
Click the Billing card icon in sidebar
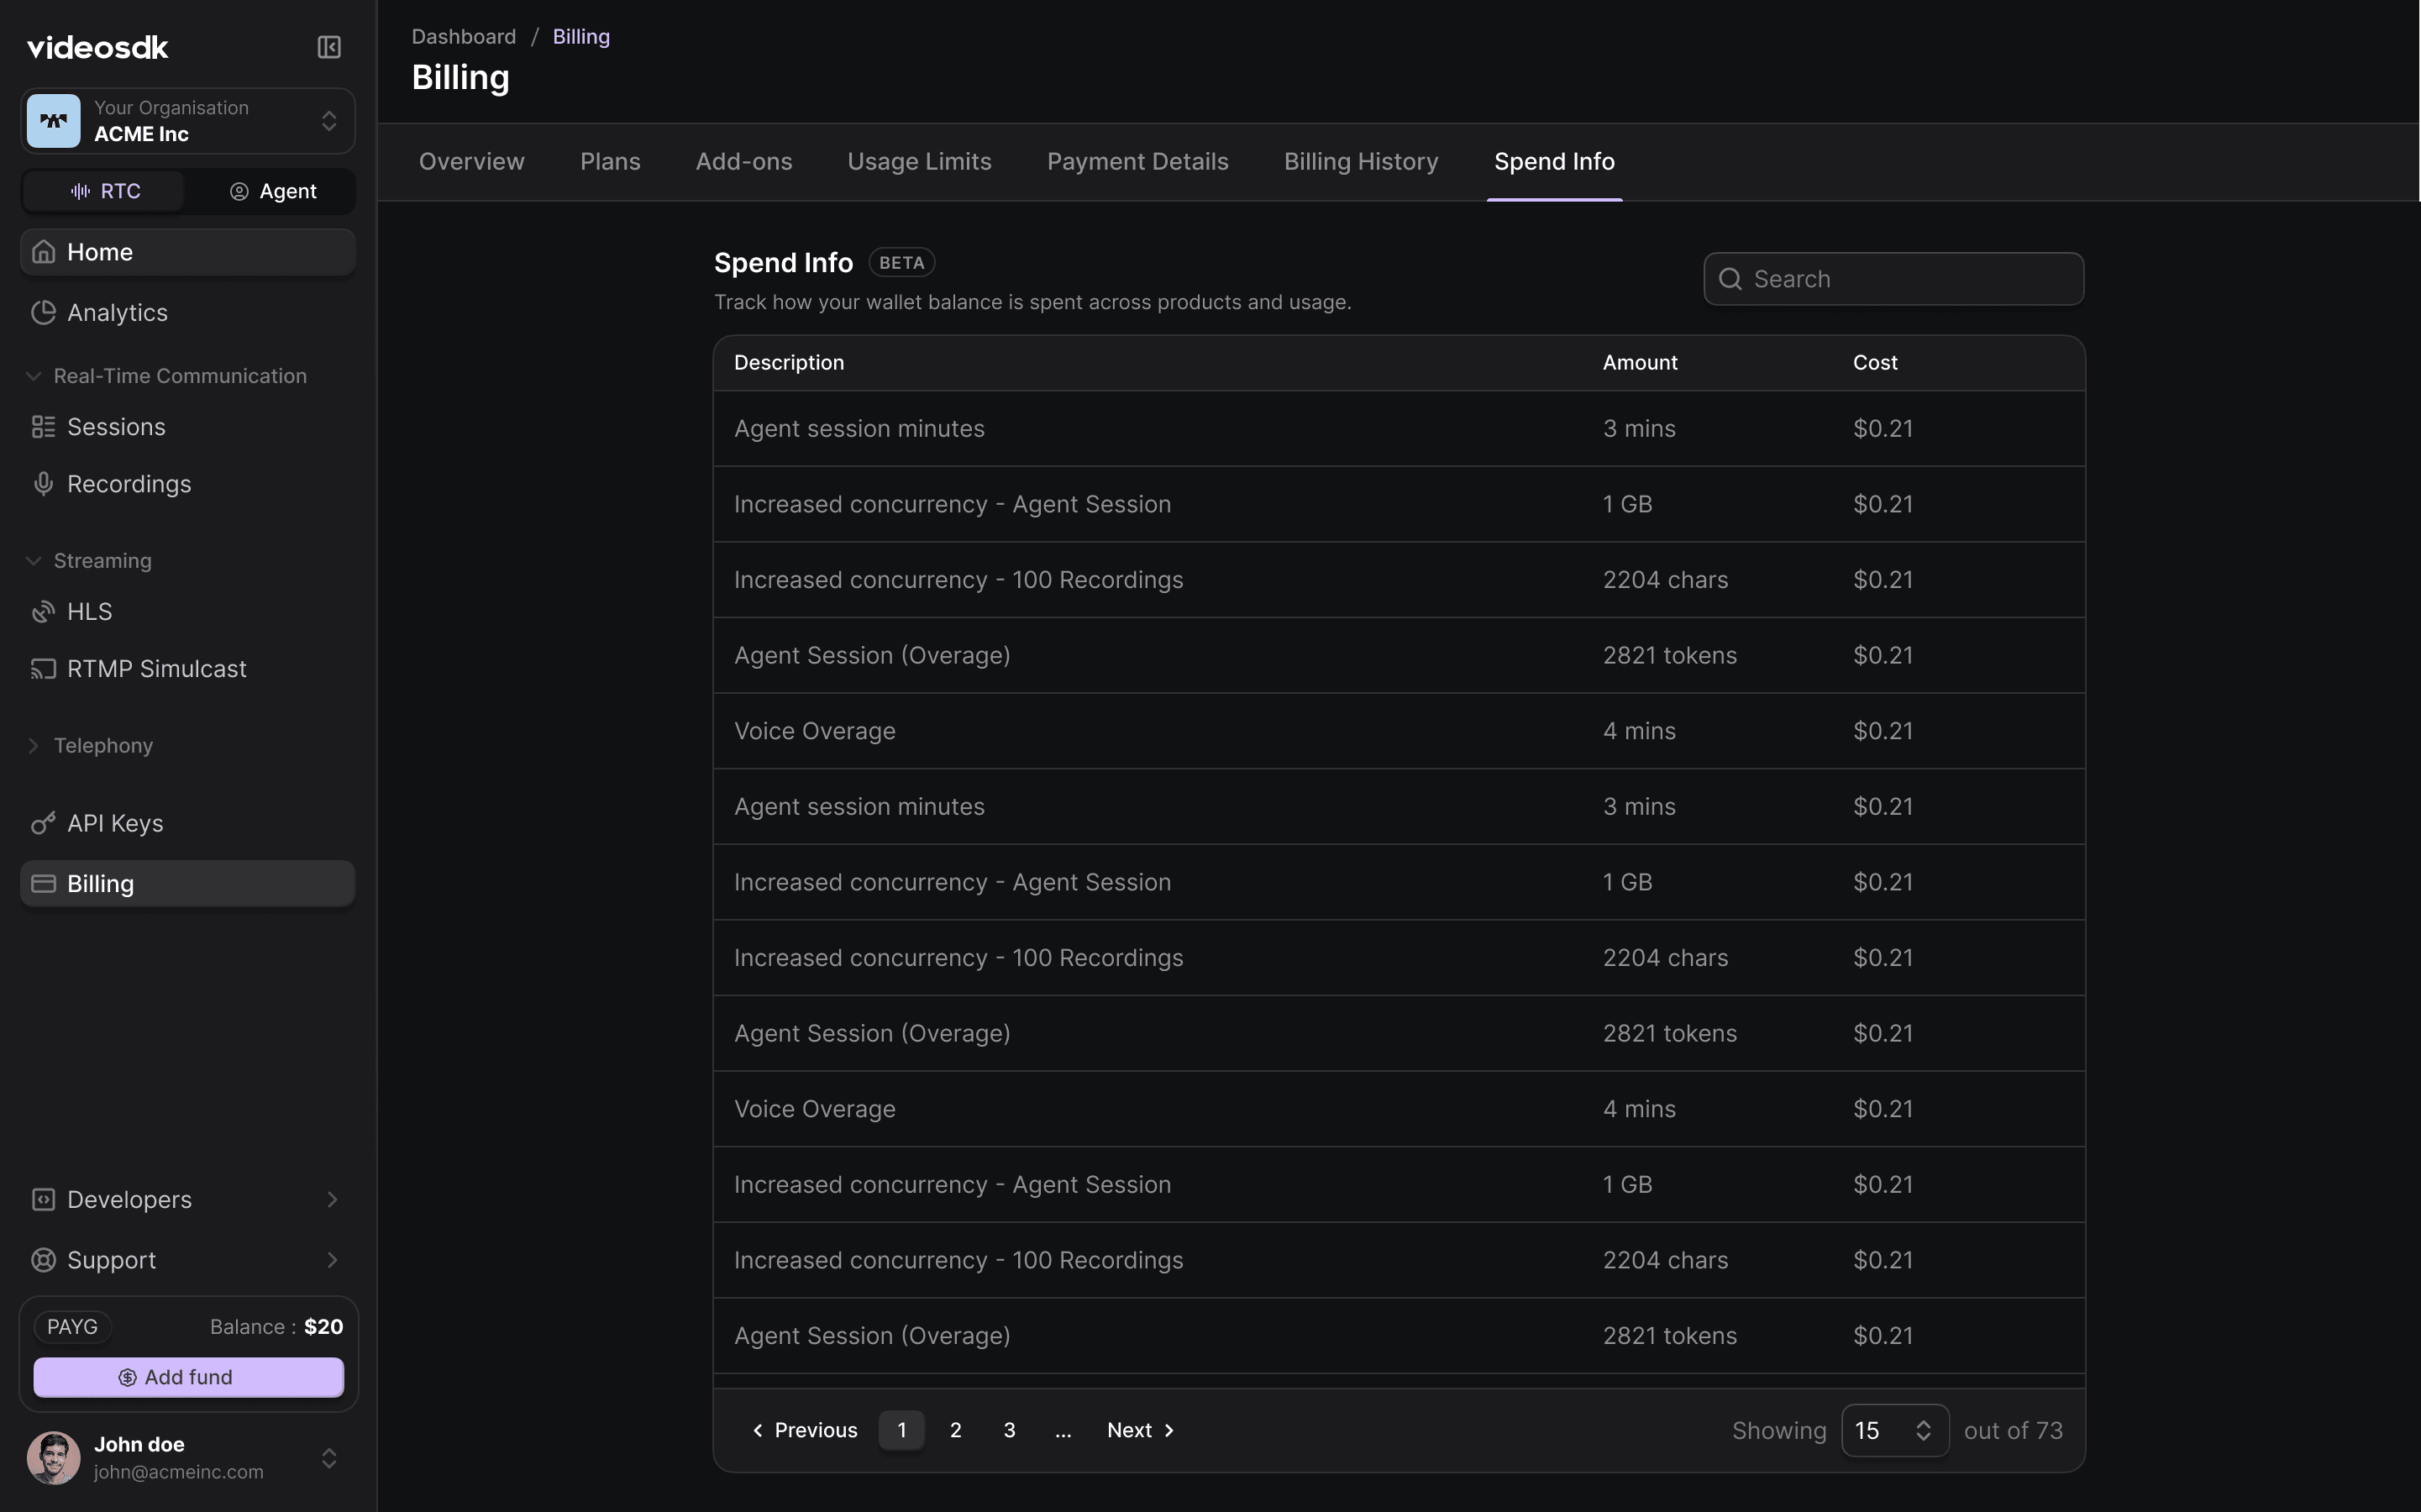[43, 883]
